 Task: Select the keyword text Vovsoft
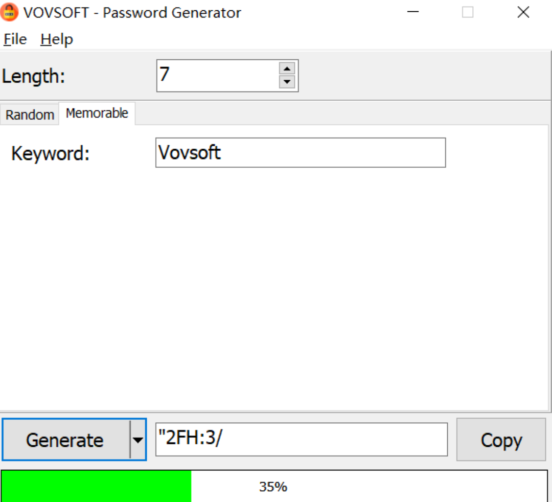click(x=190, y=152)
